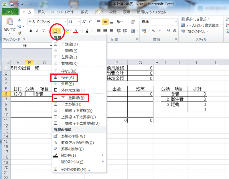Screen dimensions: 229x179
Task: Open the 貼り付け paste options arrow
Action: (x=9, y=33)
